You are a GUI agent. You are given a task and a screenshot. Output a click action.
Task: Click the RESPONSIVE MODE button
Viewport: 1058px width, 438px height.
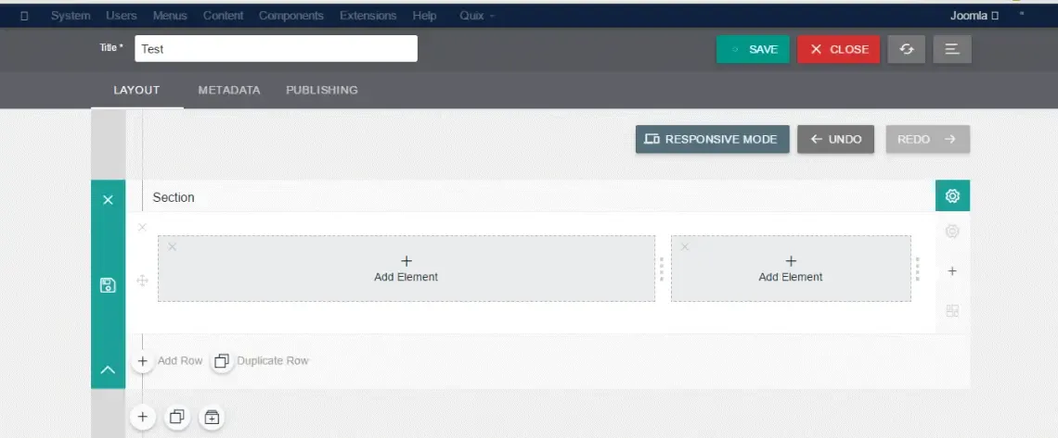[x=713, y=139]
